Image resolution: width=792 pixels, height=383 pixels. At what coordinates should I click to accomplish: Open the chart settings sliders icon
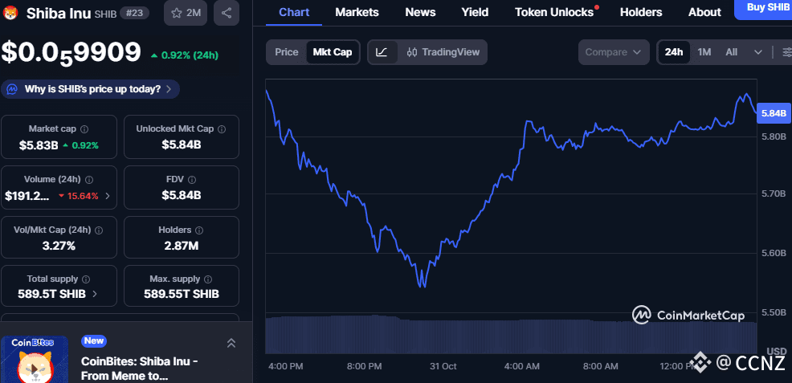click(x=786, y=52)
